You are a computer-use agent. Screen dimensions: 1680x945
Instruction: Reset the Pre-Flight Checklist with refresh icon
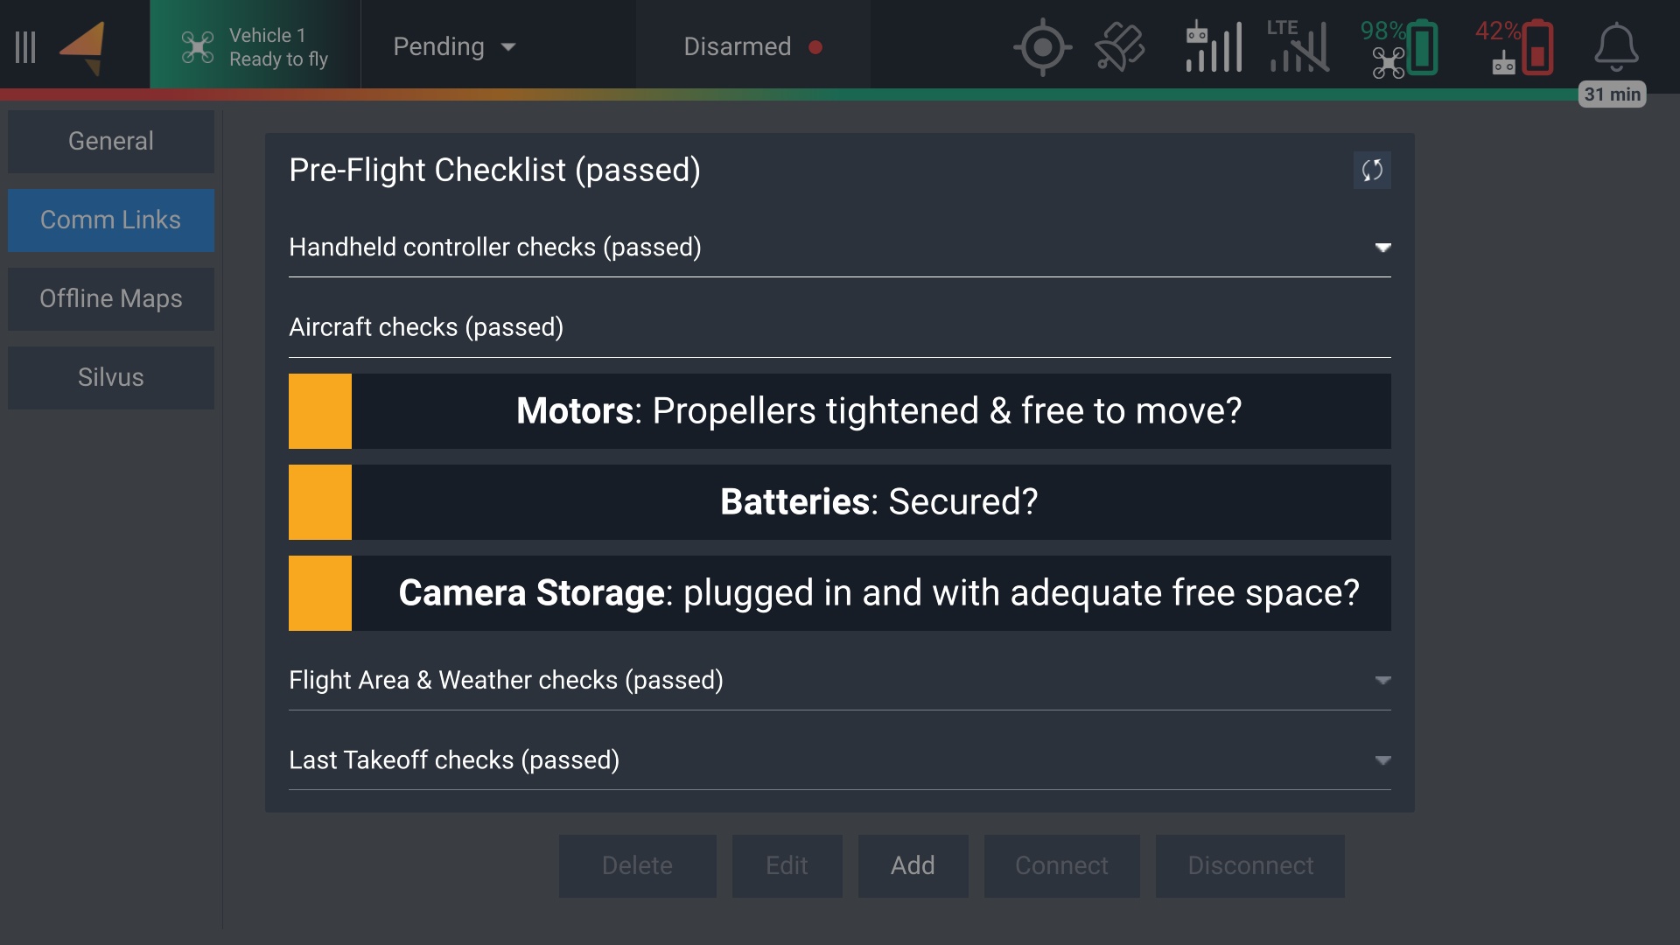(x=1372, y=170)
